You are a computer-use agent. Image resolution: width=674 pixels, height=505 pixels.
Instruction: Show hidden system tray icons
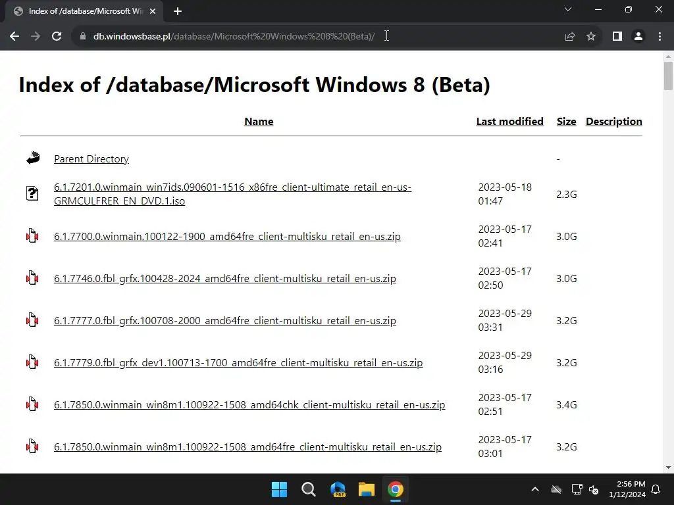tap(535, 489)
